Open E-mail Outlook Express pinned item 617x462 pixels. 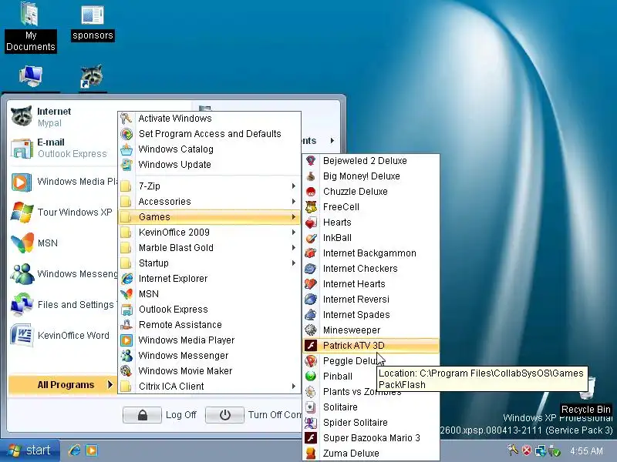pos(62,148)
